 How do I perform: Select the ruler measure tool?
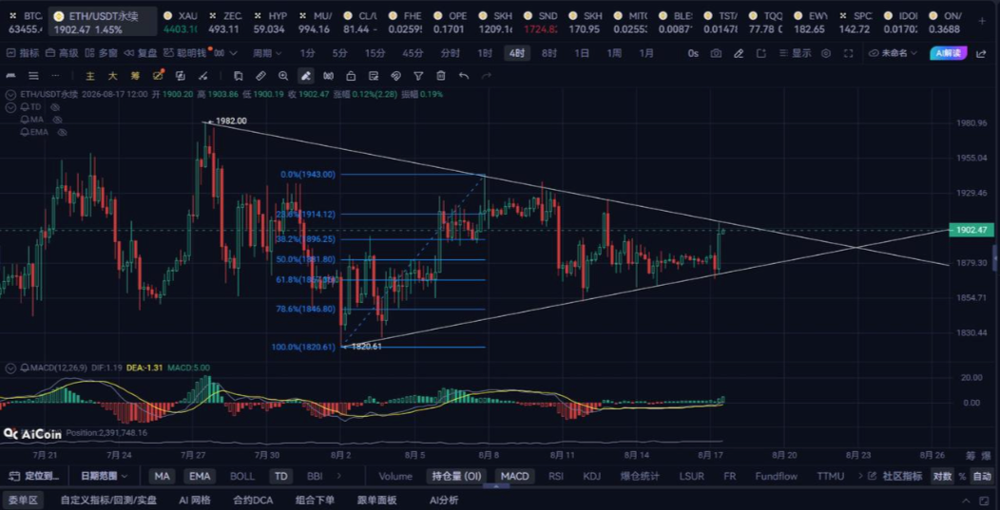click(x=260, y=76)
